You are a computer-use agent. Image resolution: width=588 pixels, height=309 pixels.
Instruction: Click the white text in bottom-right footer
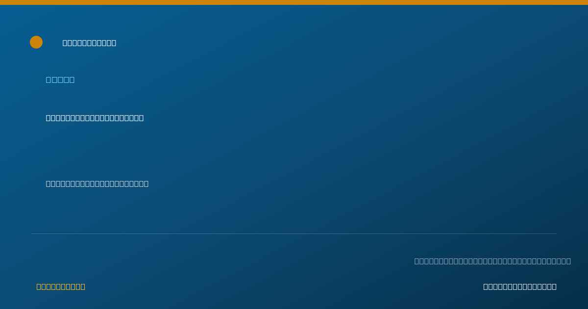tap(520, 286)
